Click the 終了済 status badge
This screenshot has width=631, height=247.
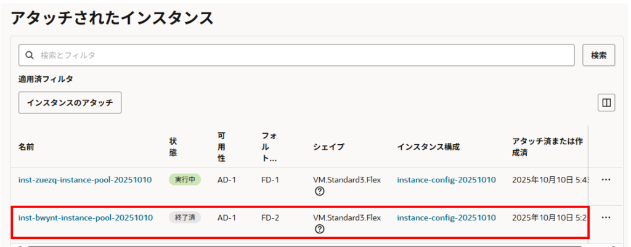click(185, 217)
